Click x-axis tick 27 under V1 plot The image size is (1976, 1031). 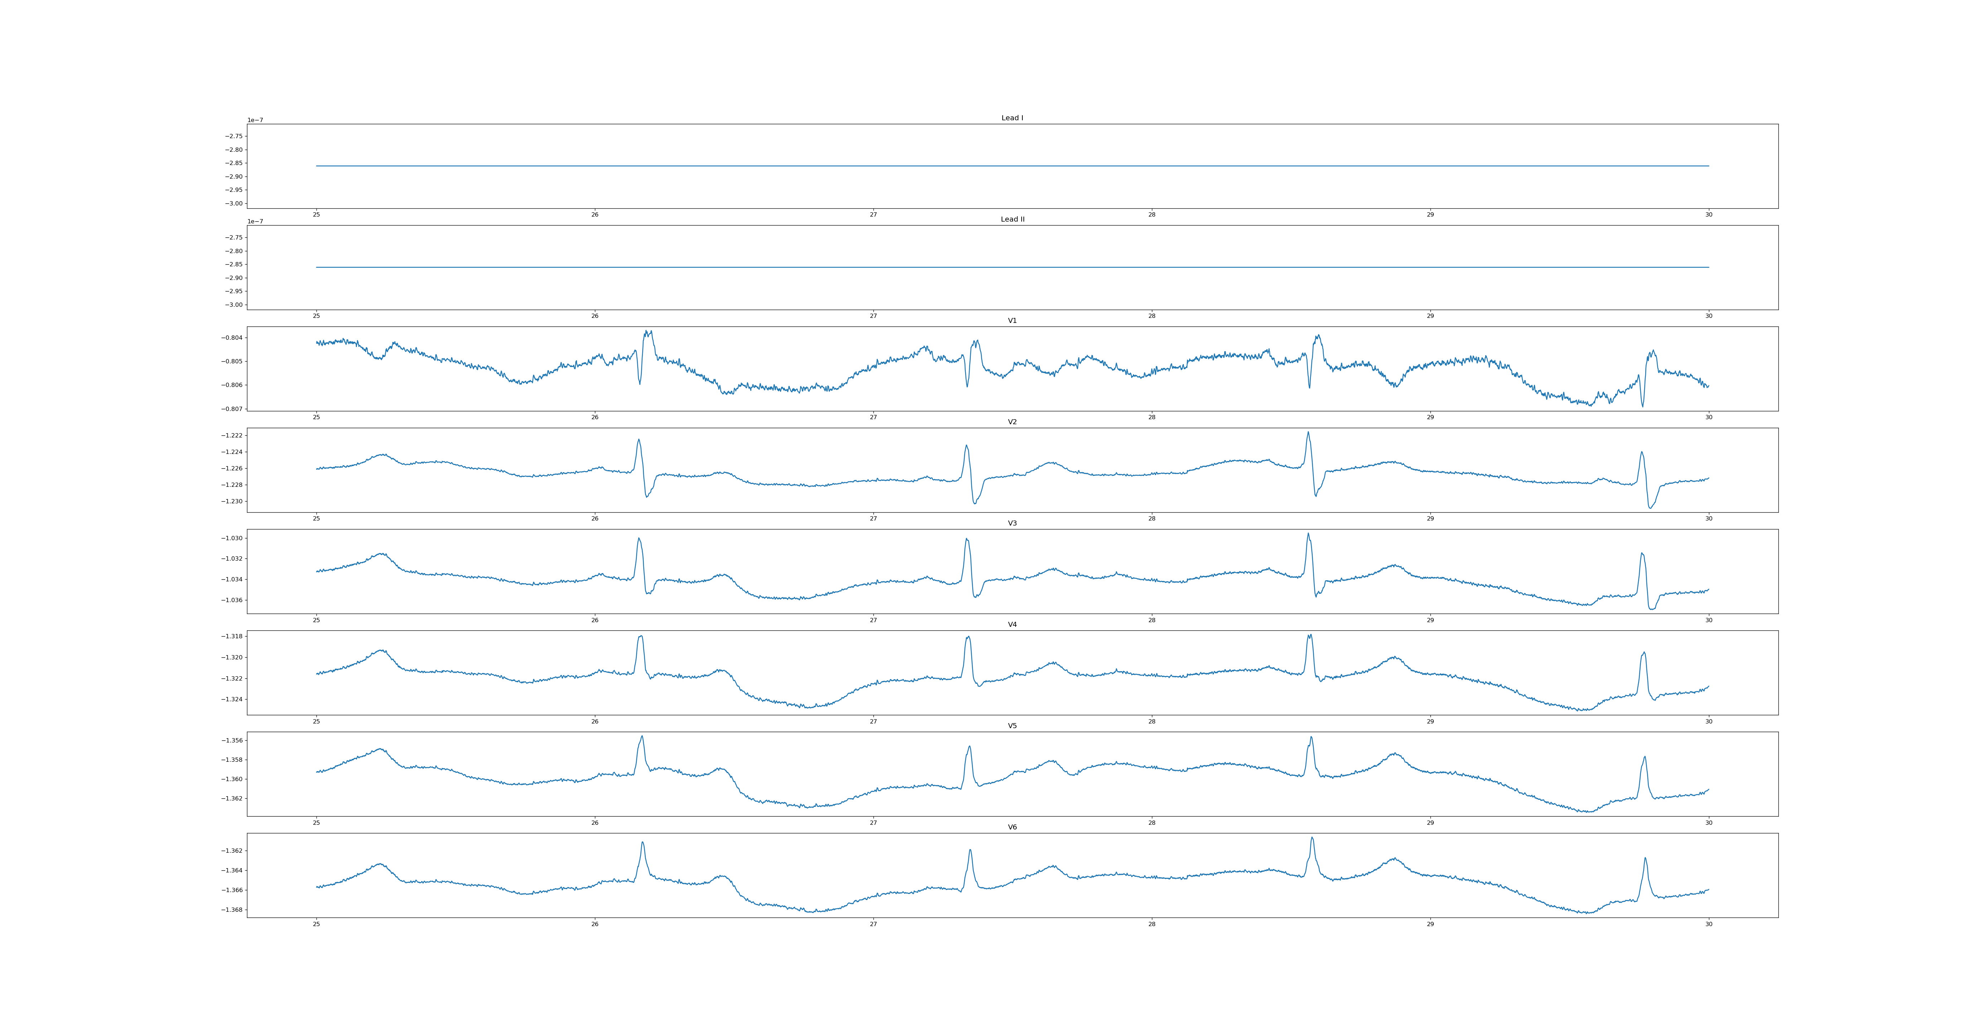873,417
